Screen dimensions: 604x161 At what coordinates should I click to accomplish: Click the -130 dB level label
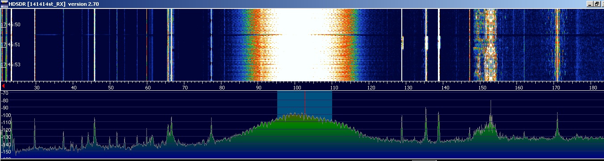pos(6,137)
